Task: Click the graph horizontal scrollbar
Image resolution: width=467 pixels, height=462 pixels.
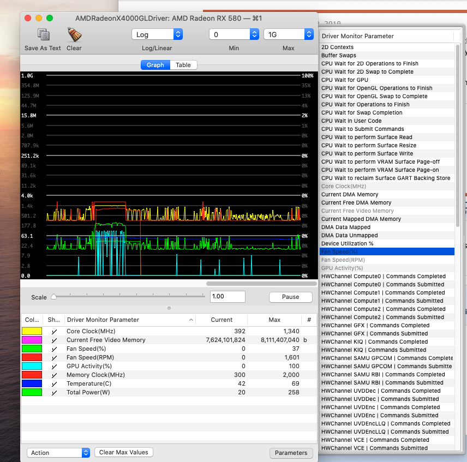Action: [261, 284]
